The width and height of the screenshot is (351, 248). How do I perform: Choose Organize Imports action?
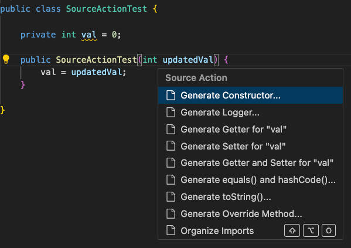(x=250, y=231)
